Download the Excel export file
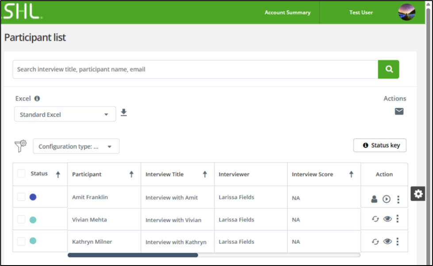 coord(124,113)
